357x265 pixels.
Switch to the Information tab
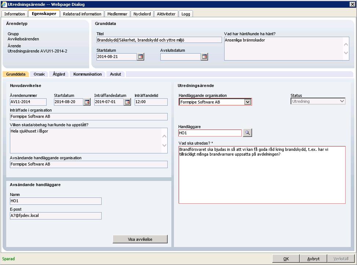point(15,14)
